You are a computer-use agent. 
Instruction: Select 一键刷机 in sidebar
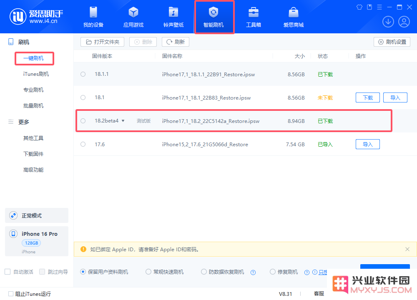click(x=33, y=58)
